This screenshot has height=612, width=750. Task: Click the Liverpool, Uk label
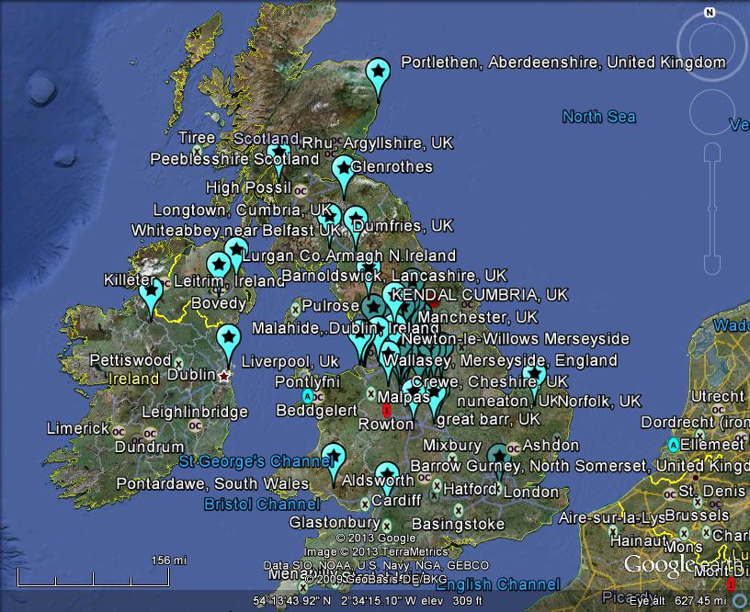pyautogui.click(x=290, y=361)
